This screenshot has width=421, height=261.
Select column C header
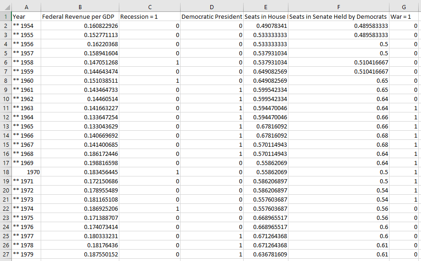coord(150,7)
